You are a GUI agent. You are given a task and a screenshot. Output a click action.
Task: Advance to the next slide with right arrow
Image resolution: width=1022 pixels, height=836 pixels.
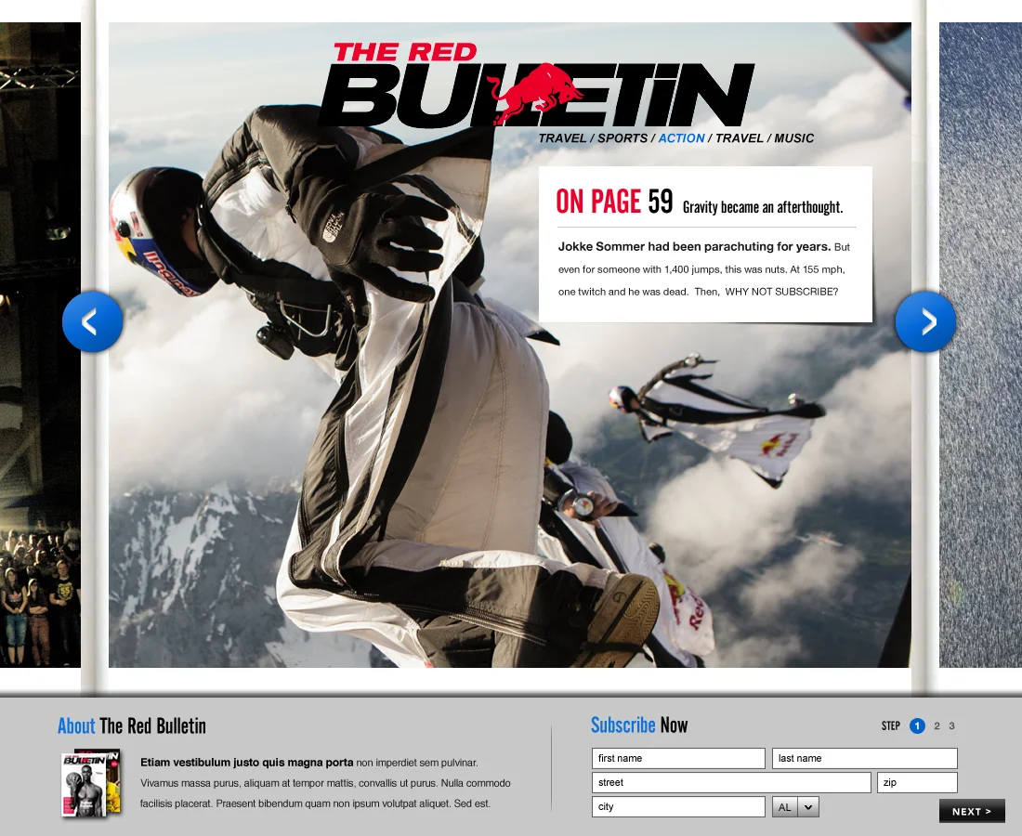tap(925, 321)
